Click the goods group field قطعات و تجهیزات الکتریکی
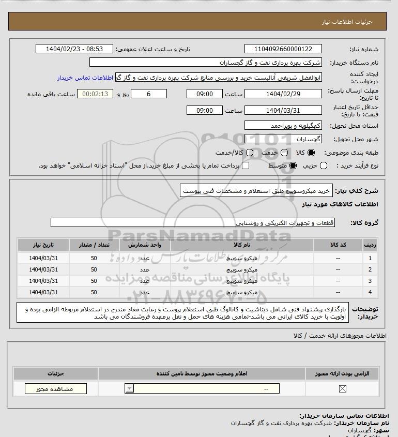Viewport: 398px width, 437px height. click(x=193, y=223)
